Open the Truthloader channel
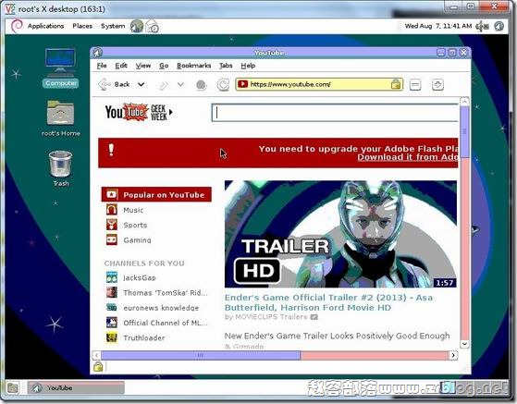This screenshot has width=517, height=404. click(144, 337)
